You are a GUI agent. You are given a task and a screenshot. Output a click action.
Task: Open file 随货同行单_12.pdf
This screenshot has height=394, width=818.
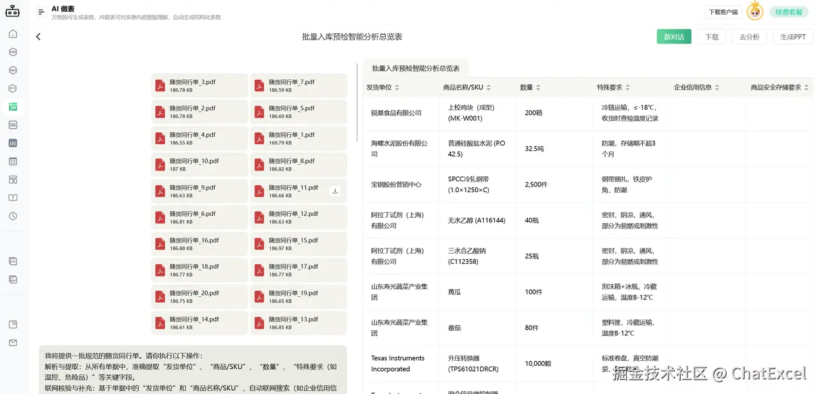pyautogui.click(x=298, y=217)
